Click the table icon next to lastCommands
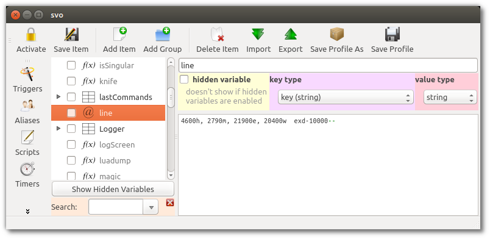490x239 pixels. coord(88,97)
